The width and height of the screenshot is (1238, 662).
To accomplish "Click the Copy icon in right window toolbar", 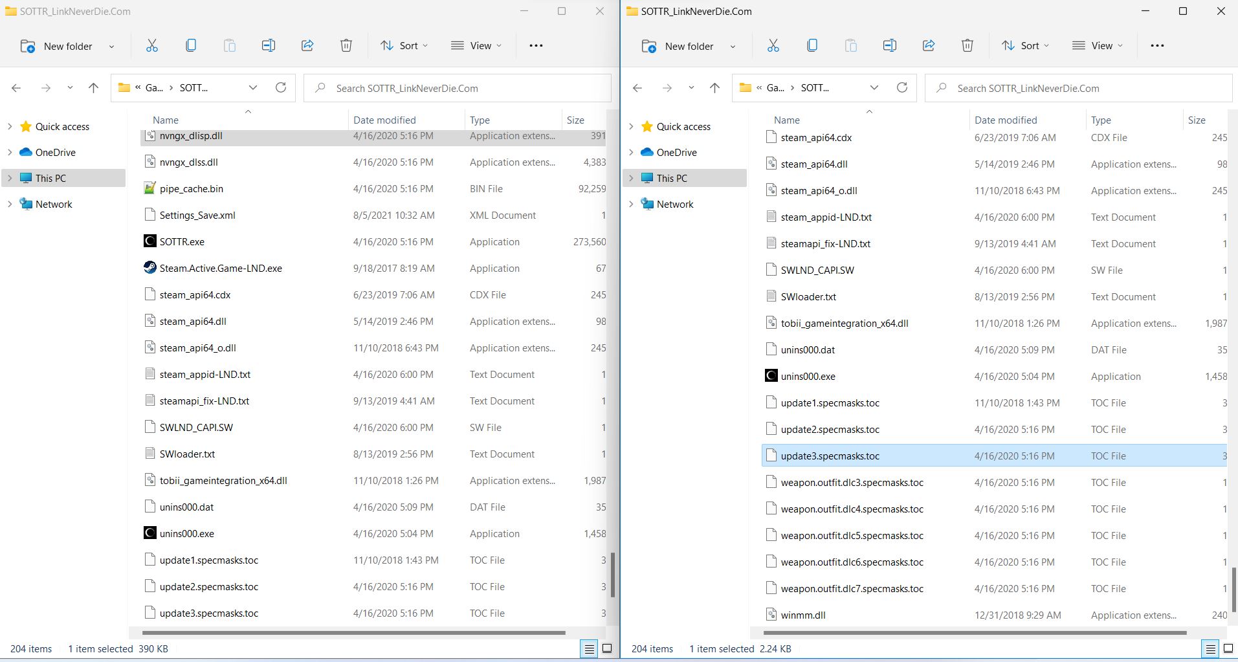I will tap(812, 45).
